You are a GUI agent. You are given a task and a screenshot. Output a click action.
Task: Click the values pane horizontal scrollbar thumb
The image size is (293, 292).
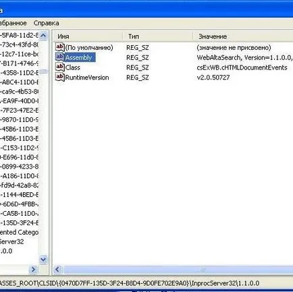(178, 269)
